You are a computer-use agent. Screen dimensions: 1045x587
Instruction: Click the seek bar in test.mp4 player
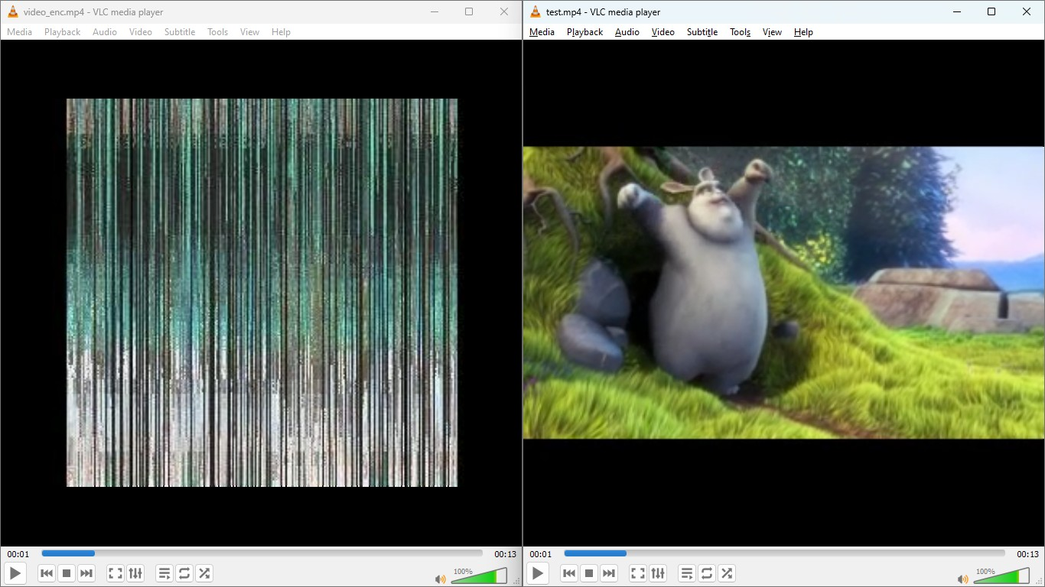coord(784,553)
